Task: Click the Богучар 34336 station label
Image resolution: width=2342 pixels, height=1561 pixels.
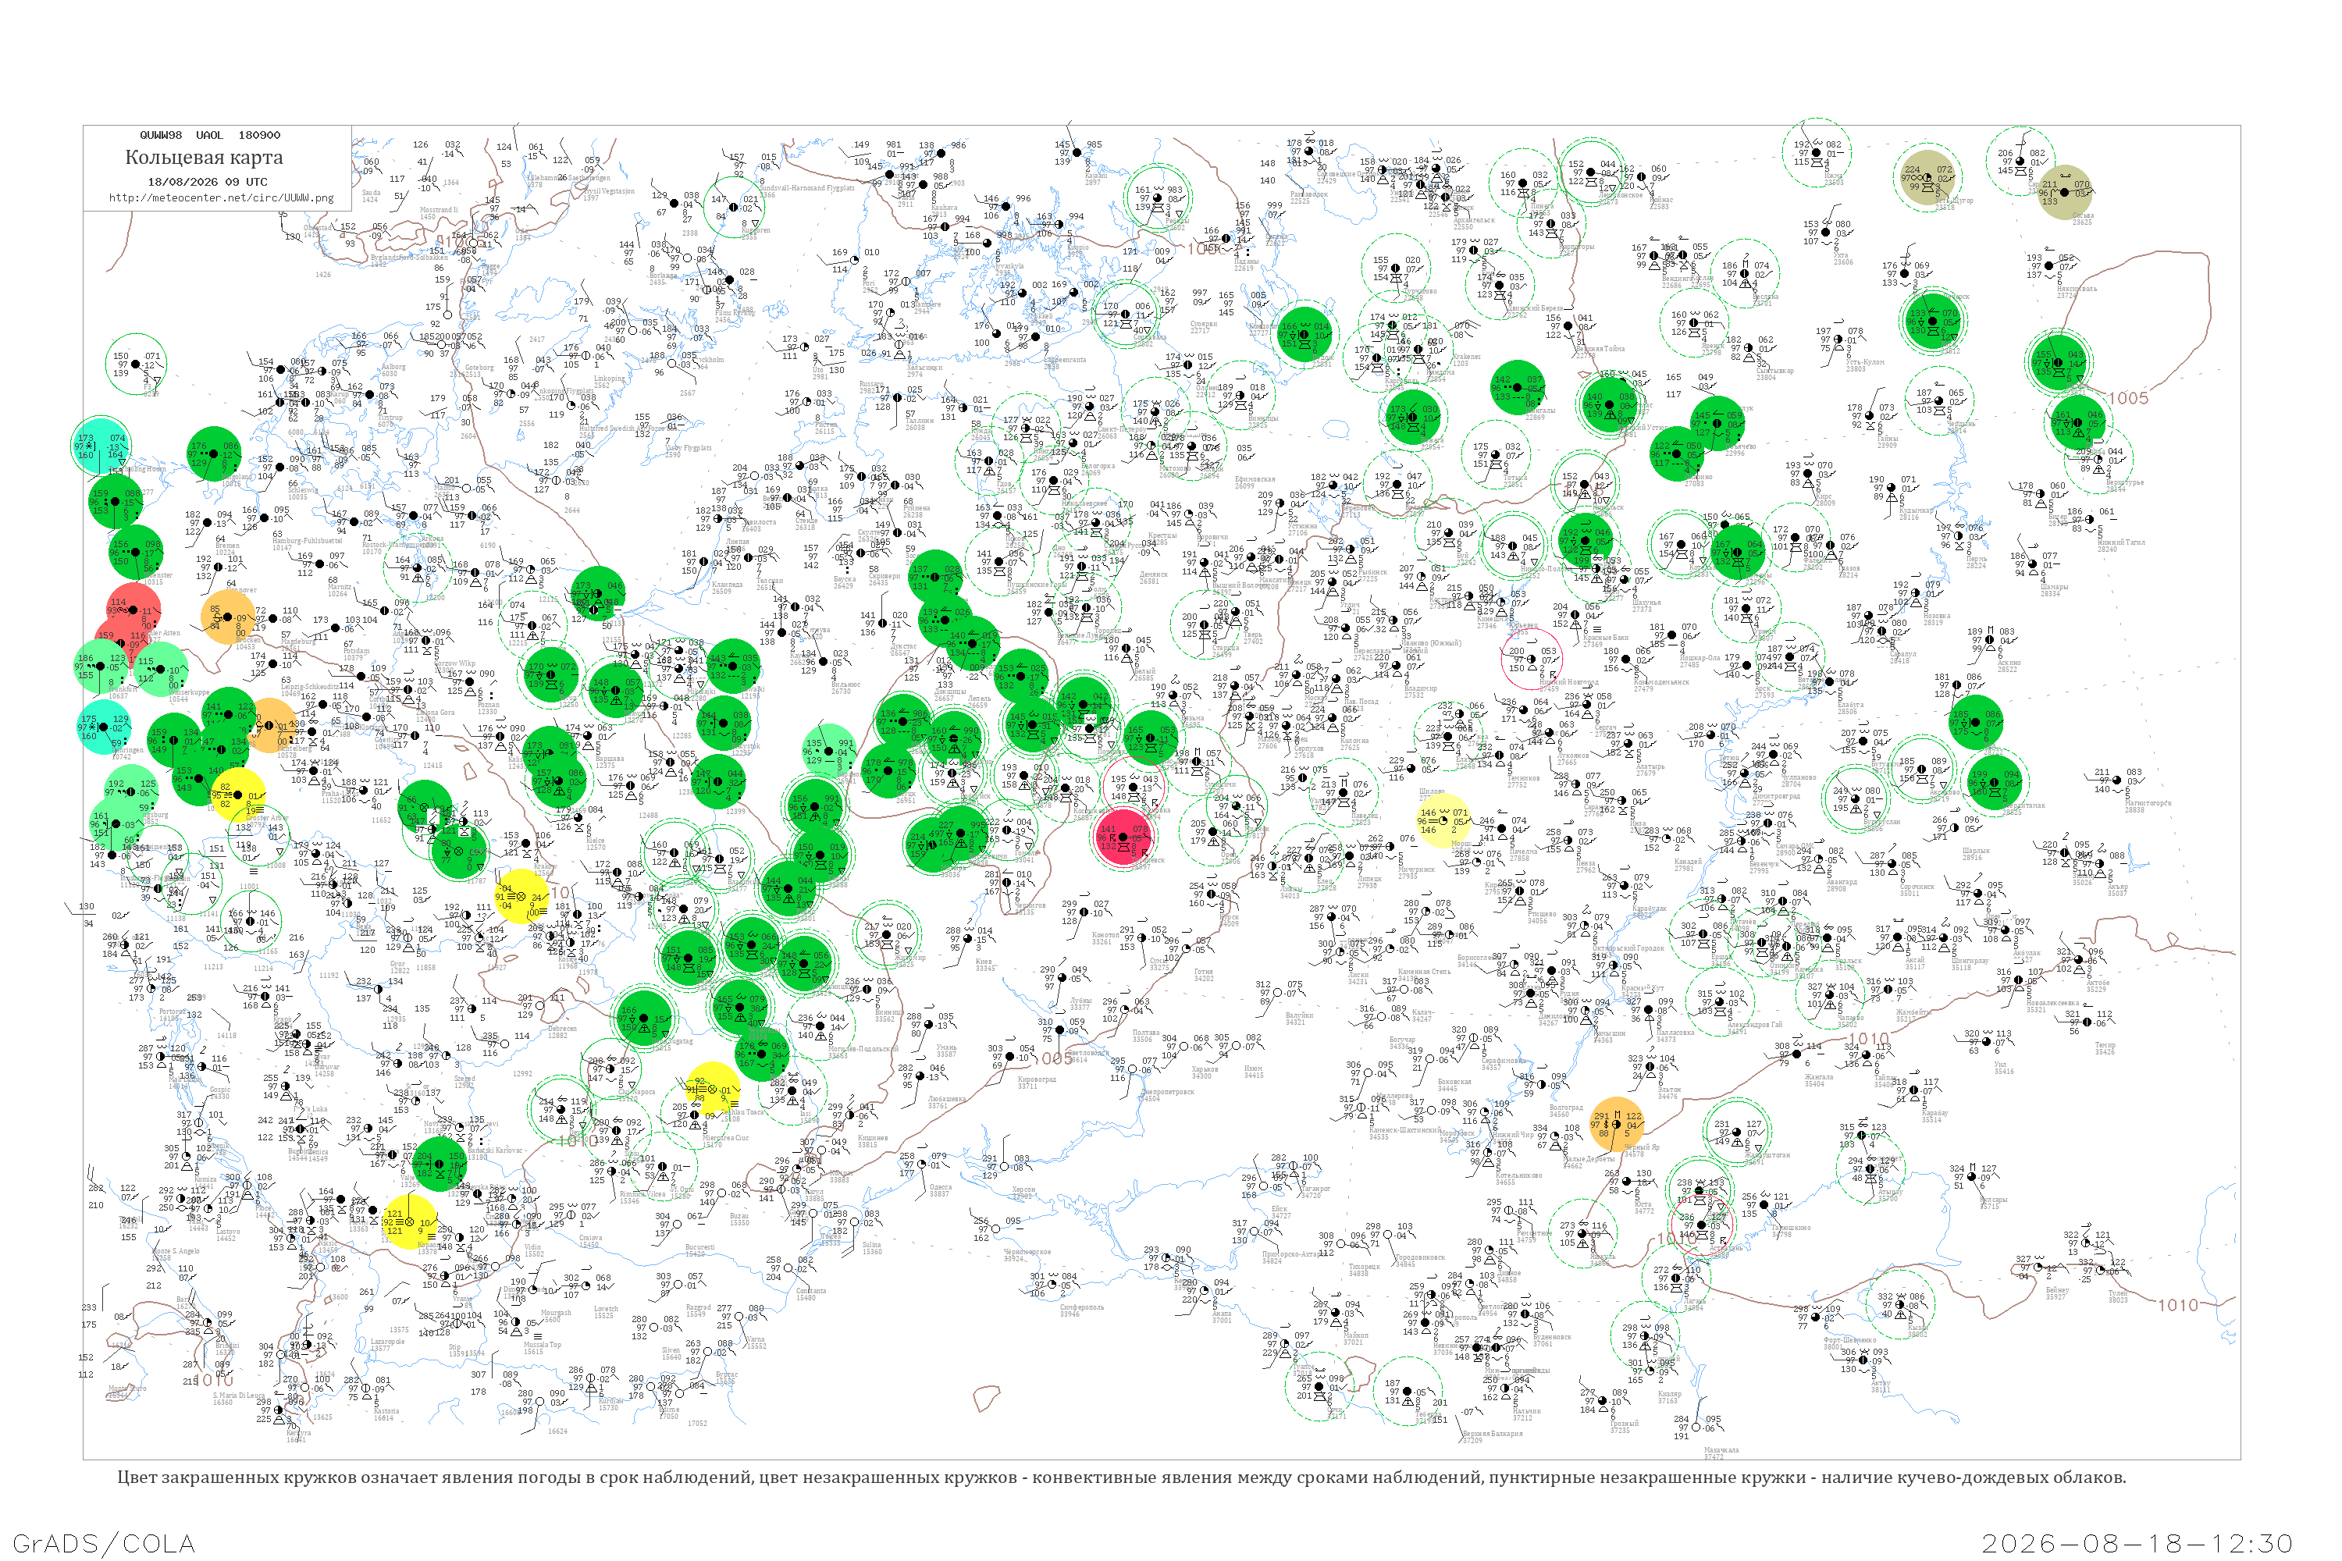Action: pyautogui.click(x=1401, y=1044)
